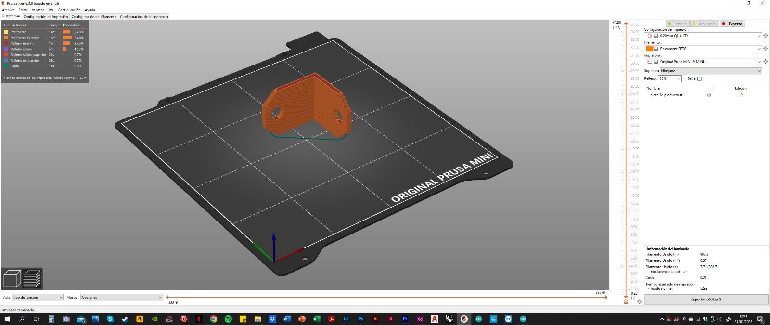Open Premiere Pro from the taskbar
The height and width of the screenshot is (325, 770).
[x=405, y=319]
